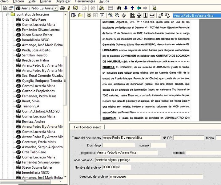Select Benitez, Andrea entry

pyautogui.click(x=34, y=121)
